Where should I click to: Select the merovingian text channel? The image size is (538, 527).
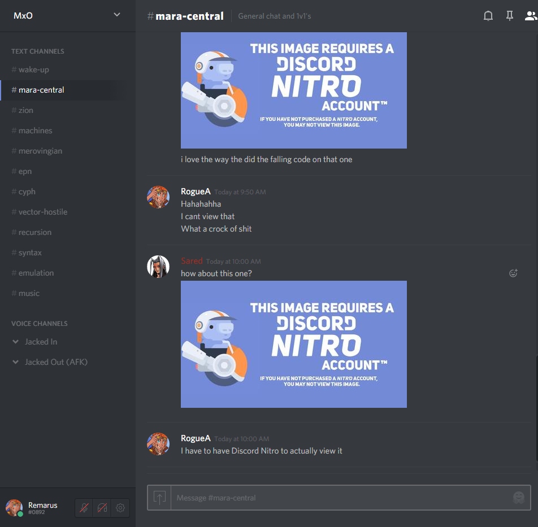pyautogui.click(x=40, y=151)
